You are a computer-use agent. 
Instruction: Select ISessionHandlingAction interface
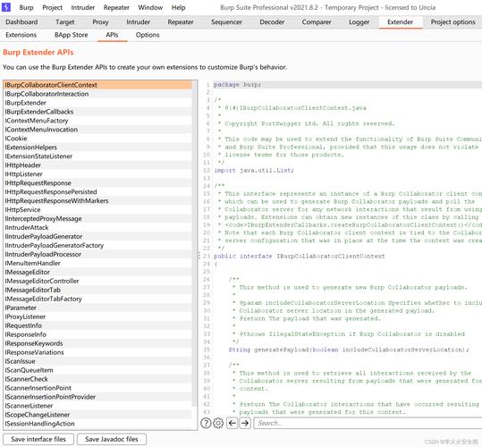coord(97,424)
